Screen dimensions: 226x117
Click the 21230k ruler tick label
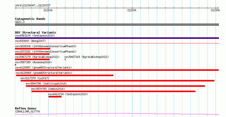[215, 10]
